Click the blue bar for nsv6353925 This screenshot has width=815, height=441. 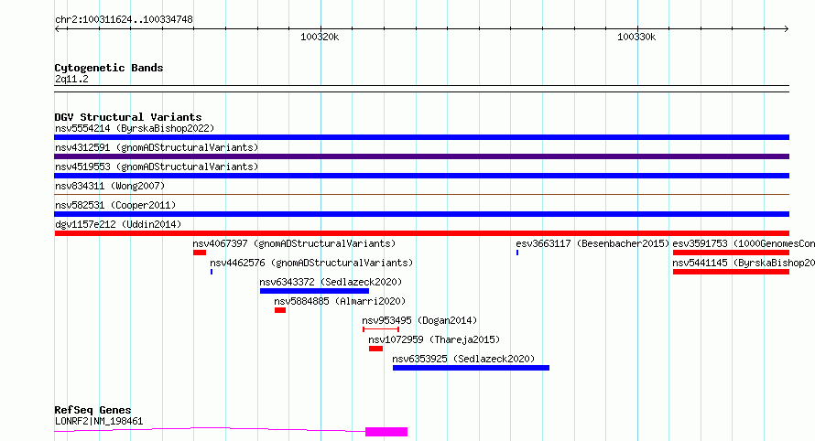point(471,368)
